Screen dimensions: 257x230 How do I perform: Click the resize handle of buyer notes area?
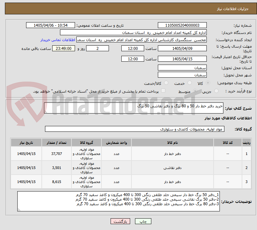coord(19,210)
